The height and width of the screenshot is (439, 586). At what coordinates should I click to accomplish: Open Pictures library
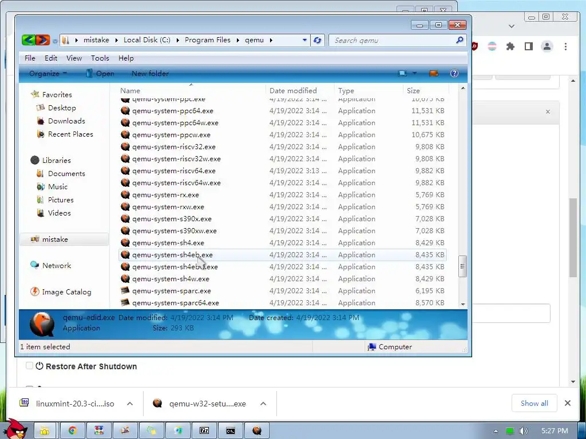coord(61,199)
